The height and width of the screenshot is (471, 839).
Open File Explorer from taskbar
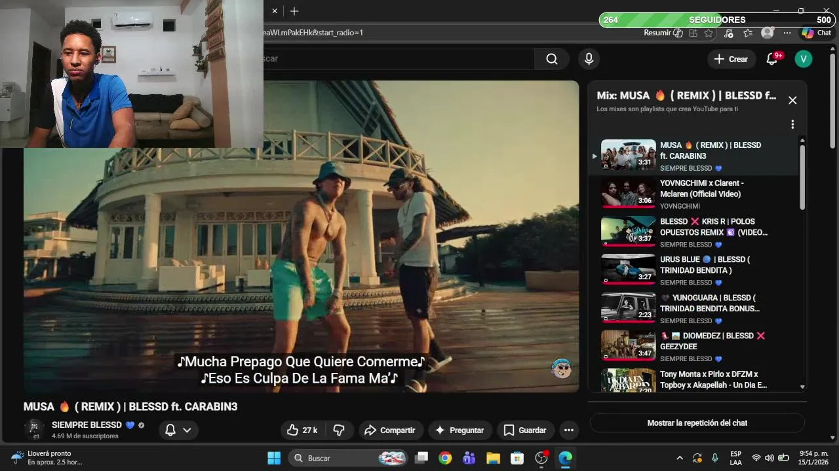(493, 458)
